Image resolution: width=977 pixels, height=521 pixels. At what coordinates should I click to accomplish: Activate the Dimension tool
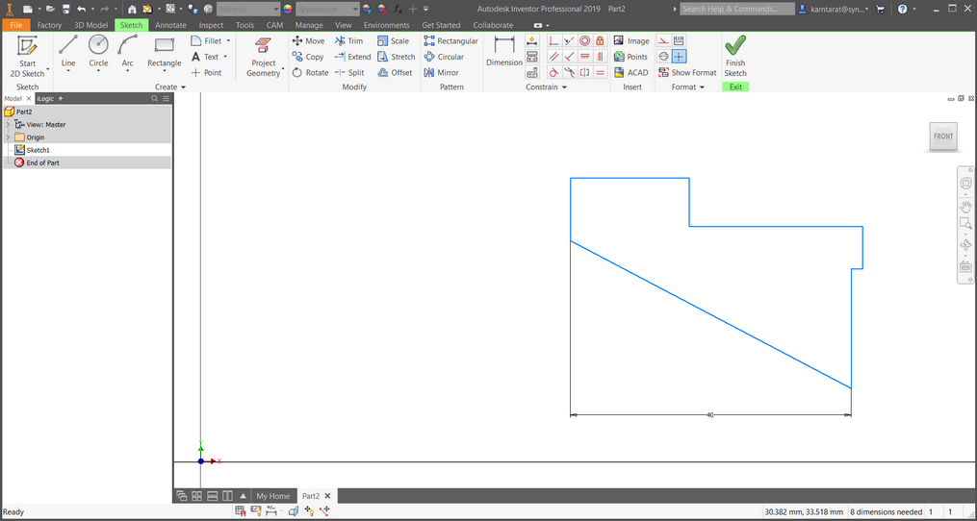click(504, 50)
